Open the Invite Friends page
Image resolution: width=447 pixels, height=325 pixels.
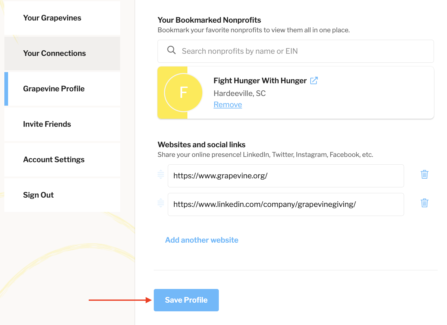coord(47,124)
